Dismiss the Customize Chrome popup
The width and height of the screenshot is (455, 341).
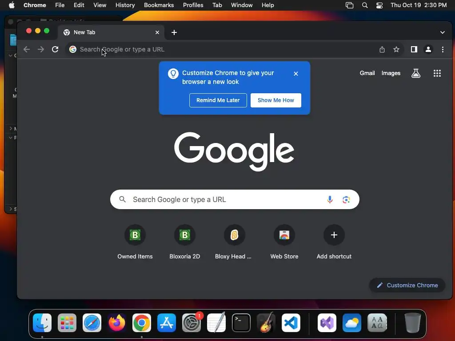point(295,74)
